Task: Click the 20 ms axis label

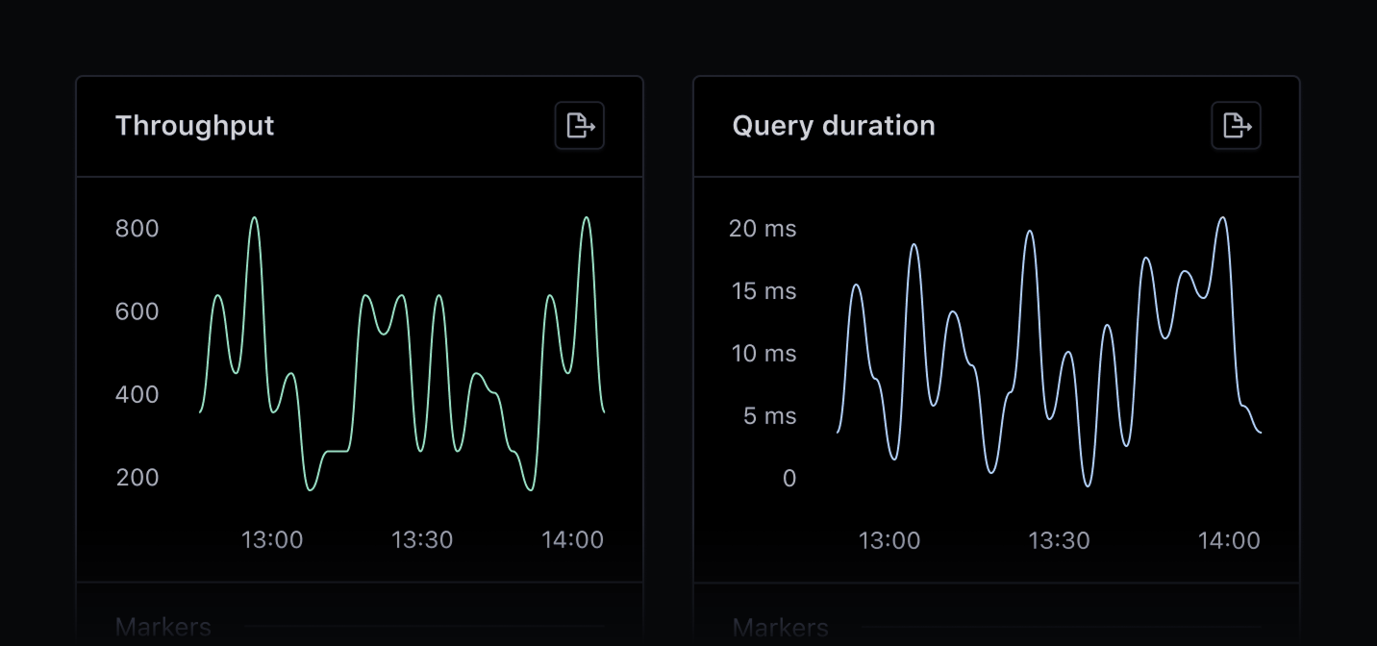Action: pos(763,229)
